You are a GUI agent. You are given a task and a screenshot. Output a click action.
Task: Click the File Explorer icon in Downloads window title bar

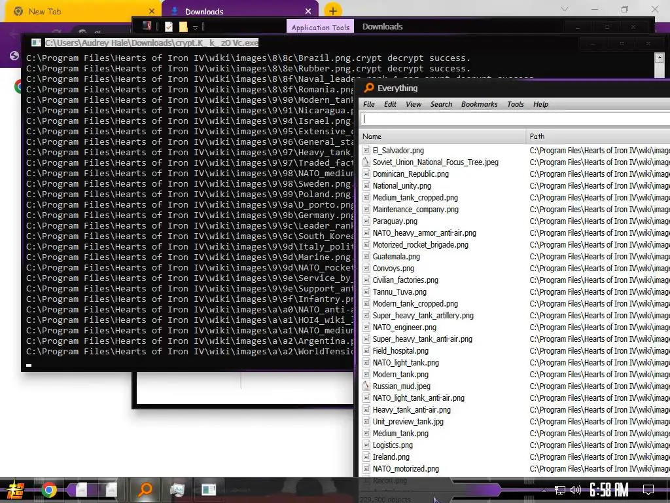point(147,26)
